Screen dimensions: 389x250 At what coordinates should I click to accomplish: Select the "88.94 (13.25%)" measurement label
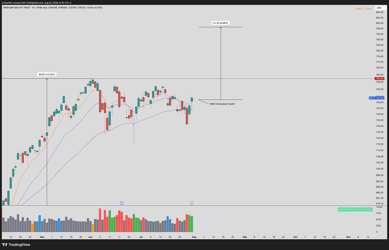[x=47, y=75]
